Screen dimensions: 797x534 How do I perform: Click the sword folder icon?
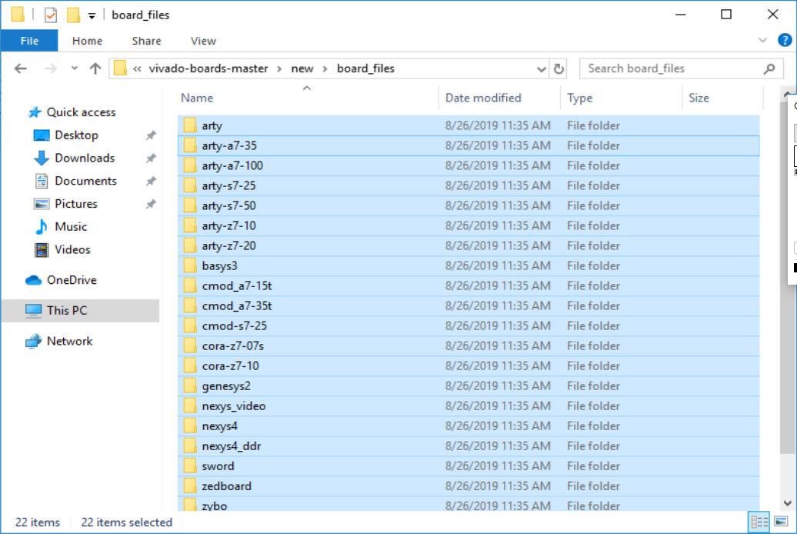pyautogui.click(x=190, y=466)
